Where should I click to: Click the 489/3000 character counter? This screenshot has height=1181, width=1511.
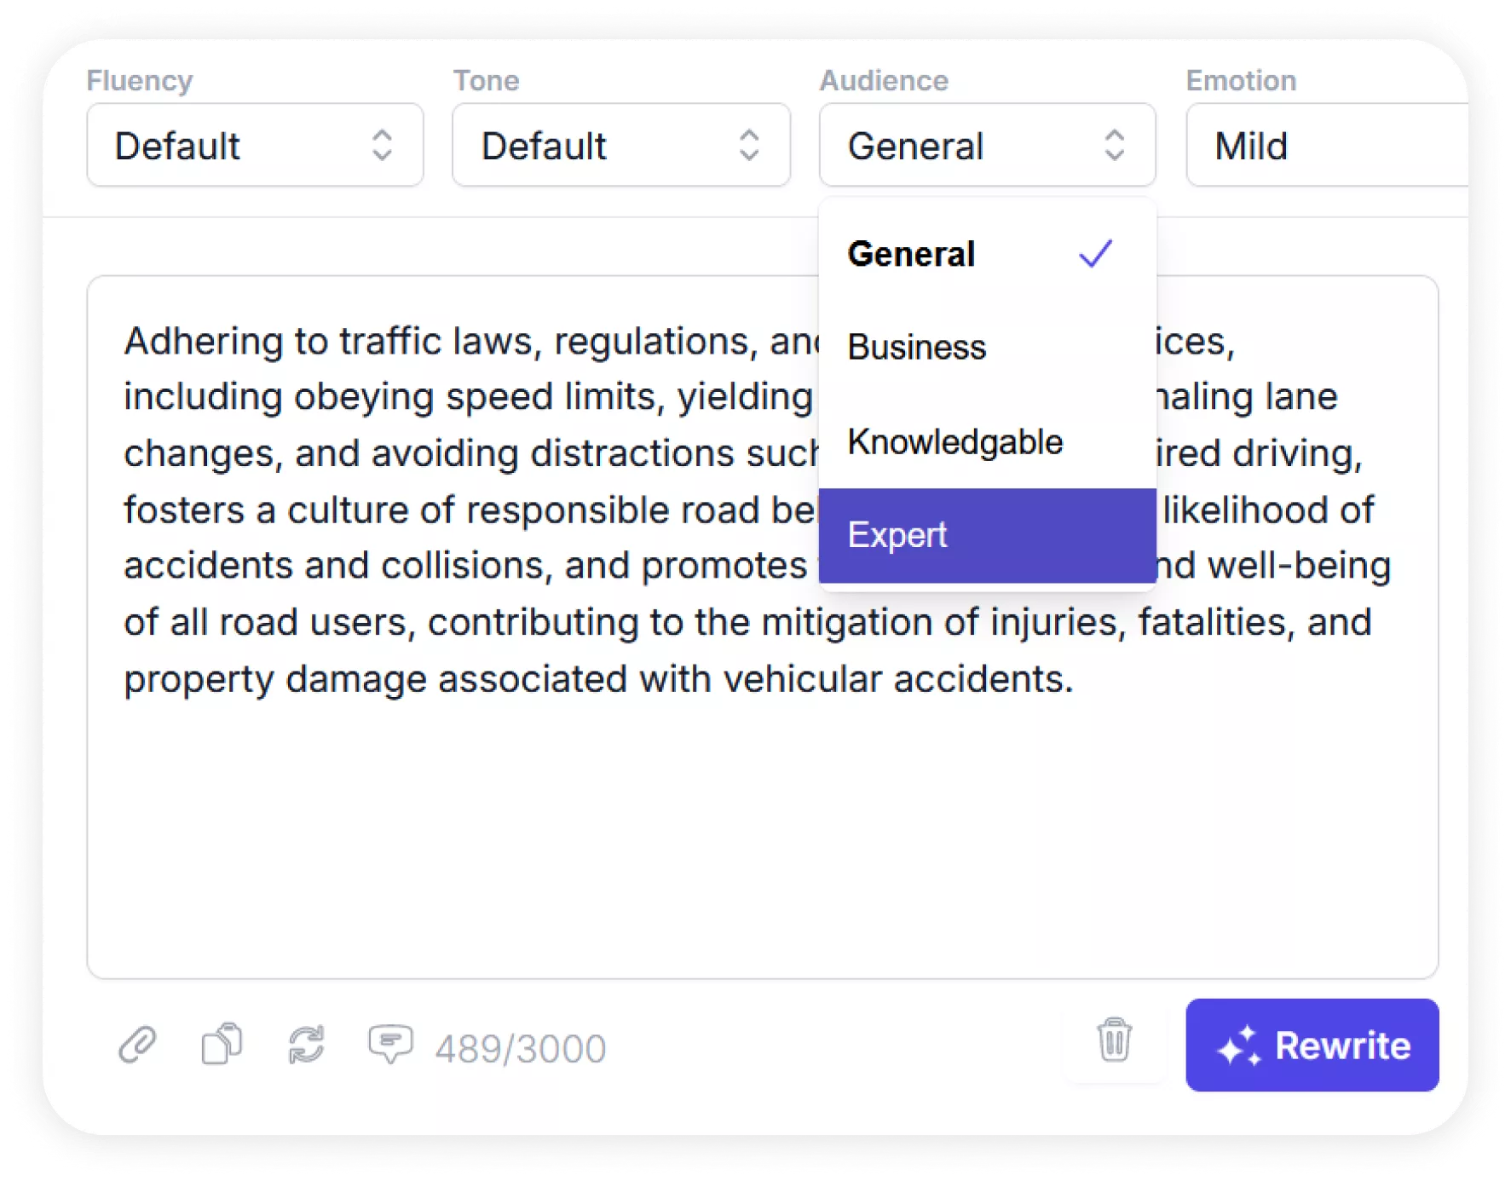518,1046
